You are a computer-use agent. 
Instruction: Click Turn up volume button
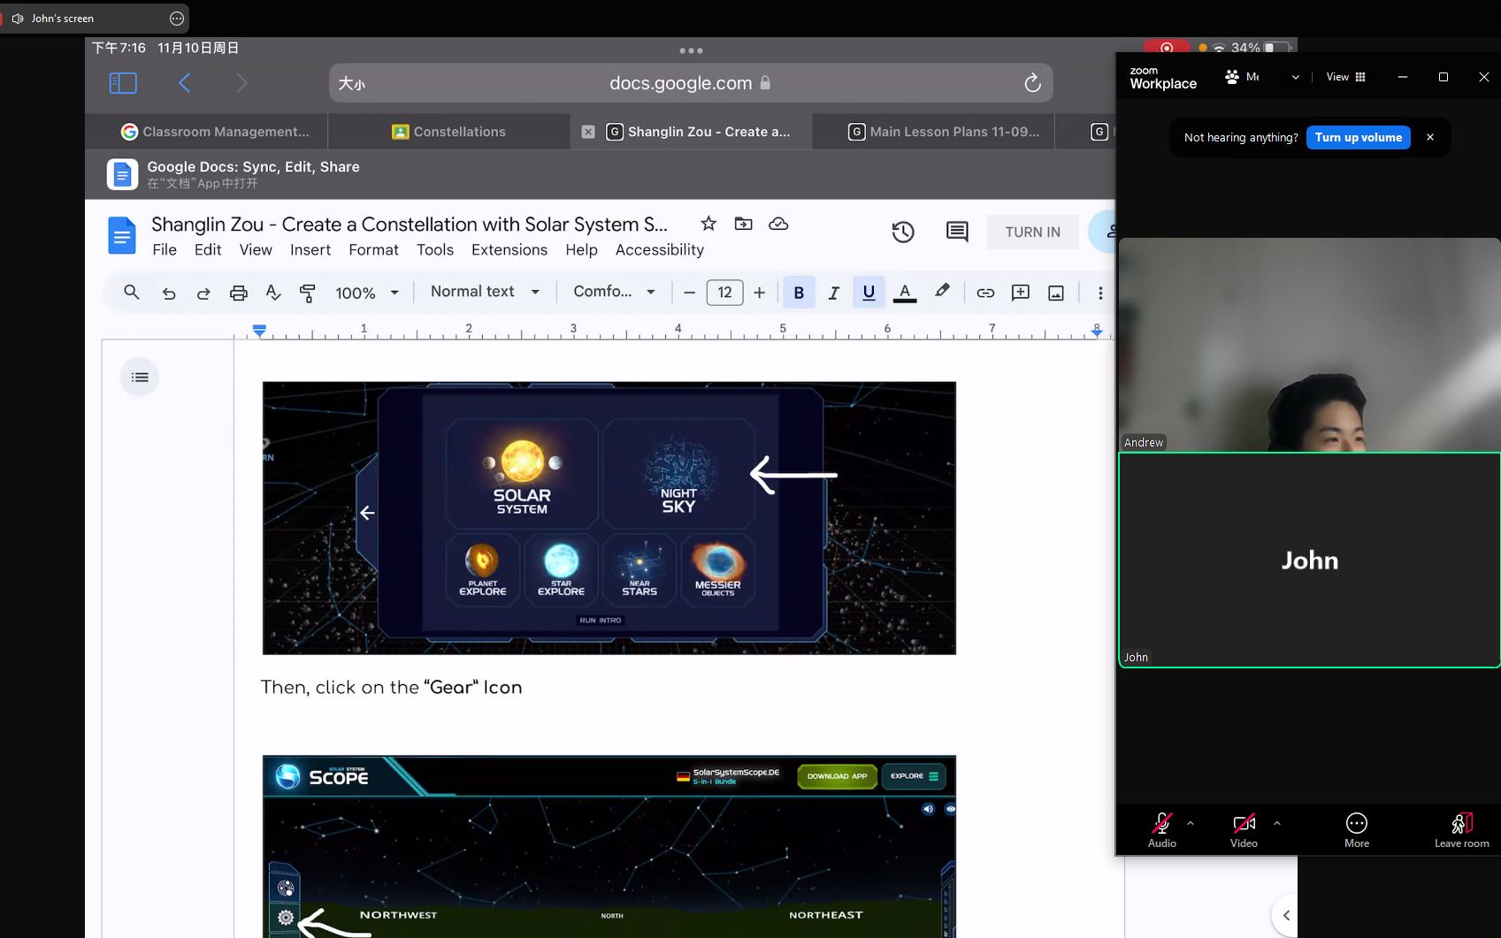pos(1359,137)
